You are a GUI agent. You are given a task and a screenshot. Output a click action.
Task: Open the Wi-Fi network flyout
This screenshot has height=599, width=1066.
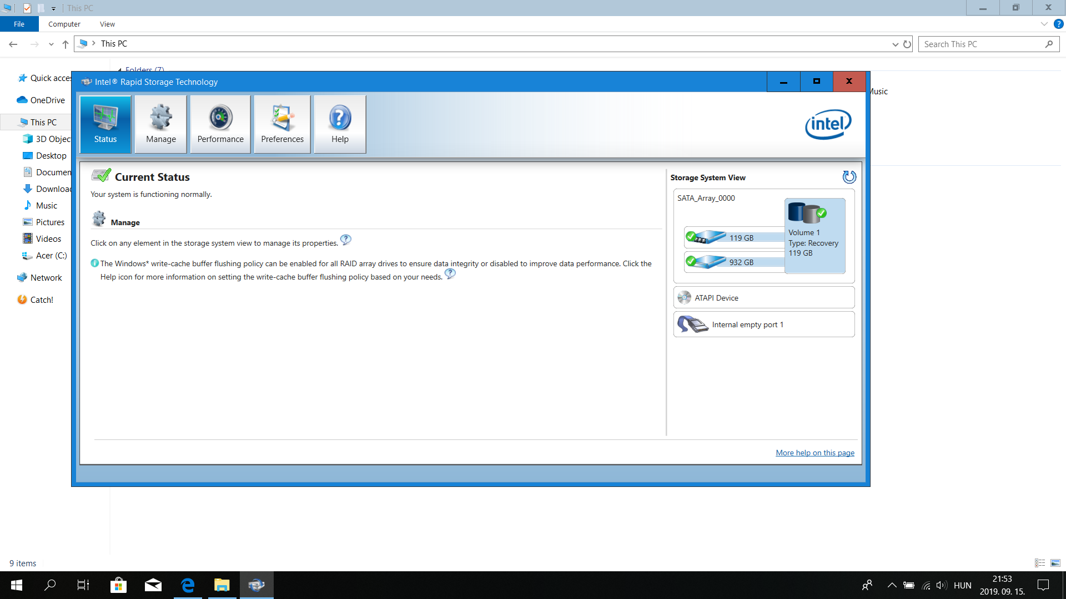[x=926, y=585]
